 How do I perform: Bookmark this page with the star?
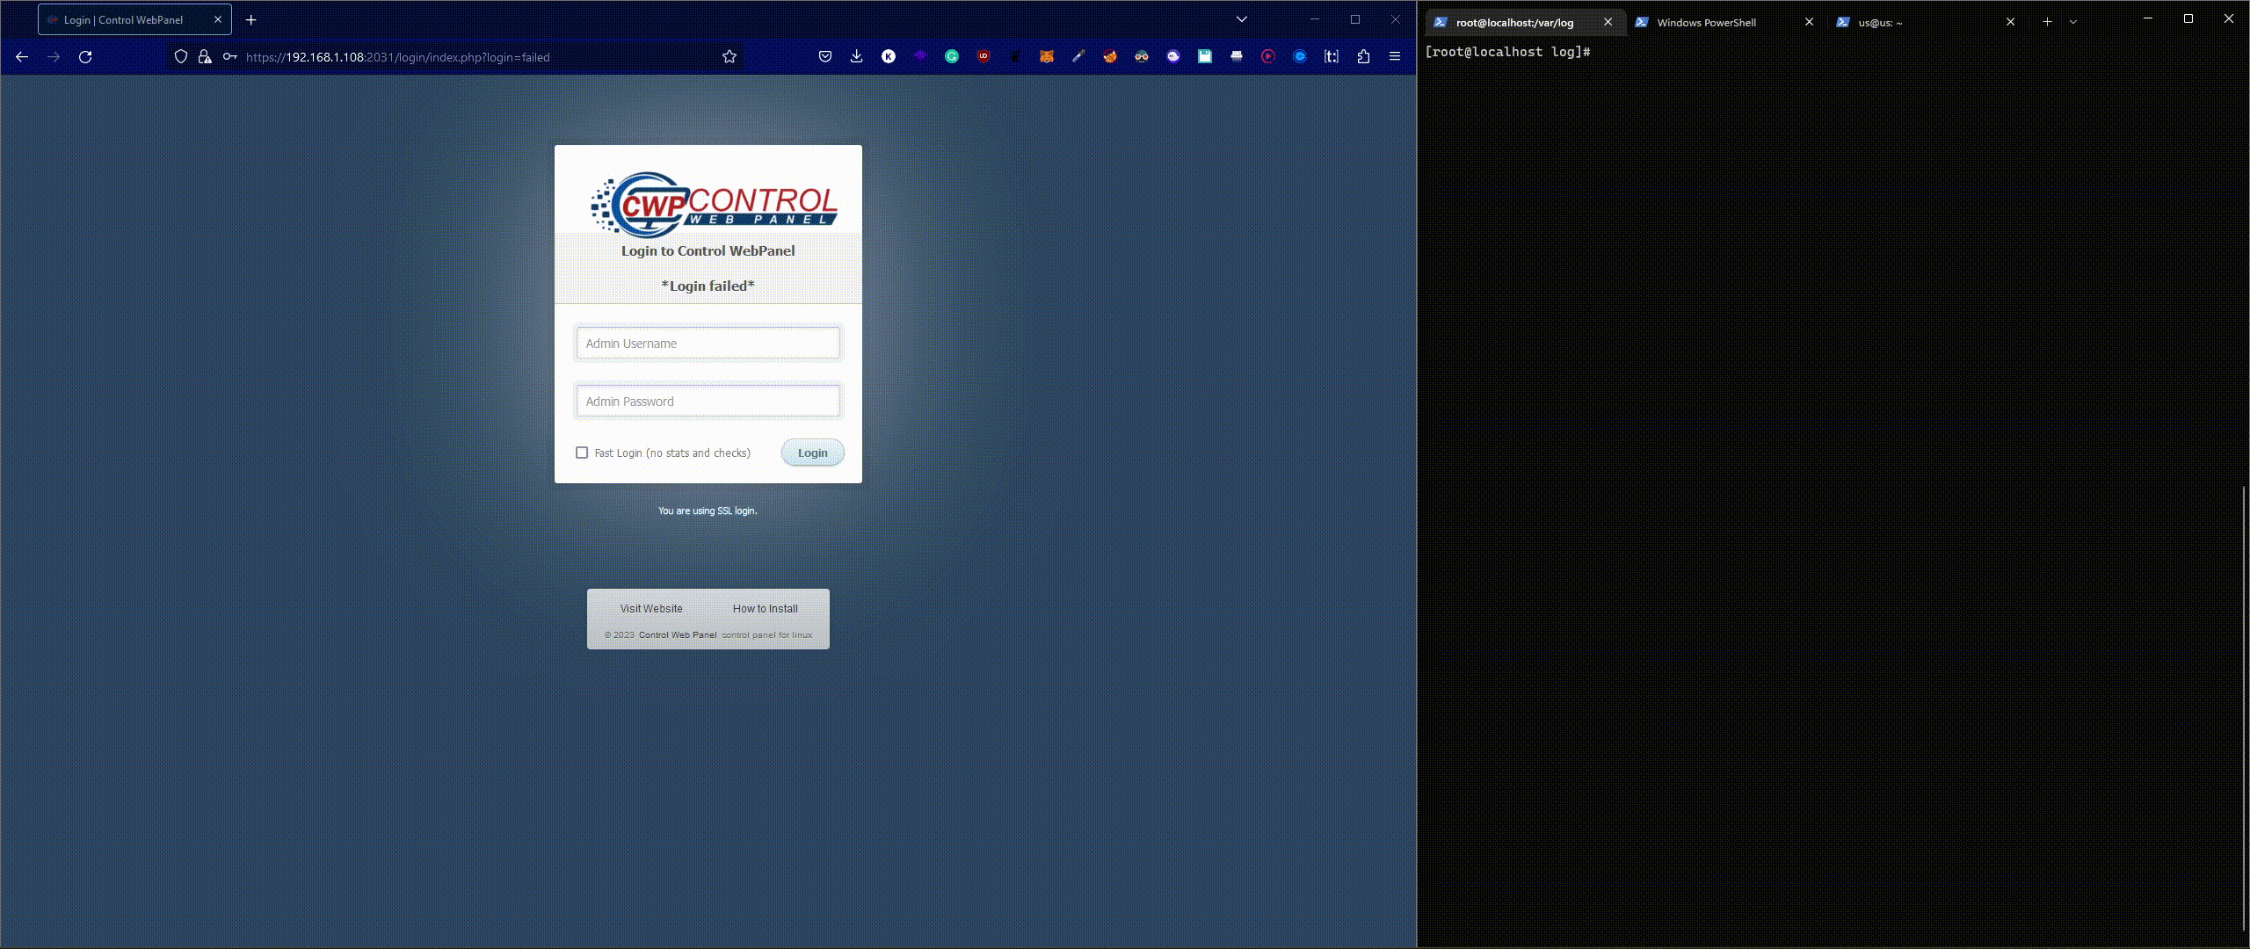click(x=729, y=56)
